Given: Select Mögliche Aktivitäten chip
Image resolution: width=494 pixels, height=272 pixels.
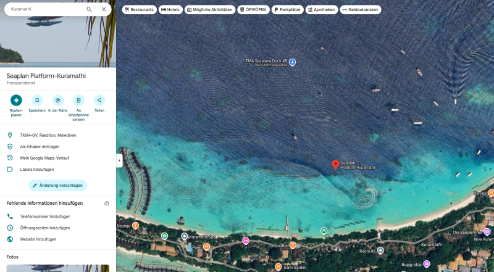Looking at the screenshot, I should coord(210,10).
